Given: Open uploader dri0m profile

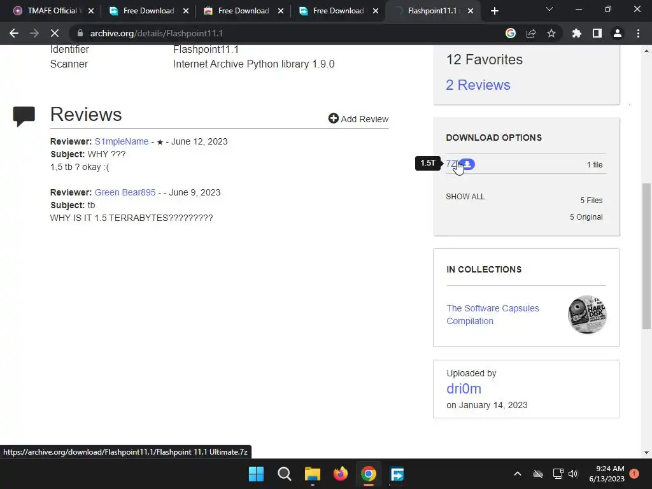Looking at the screenshot, I should 464,388.
